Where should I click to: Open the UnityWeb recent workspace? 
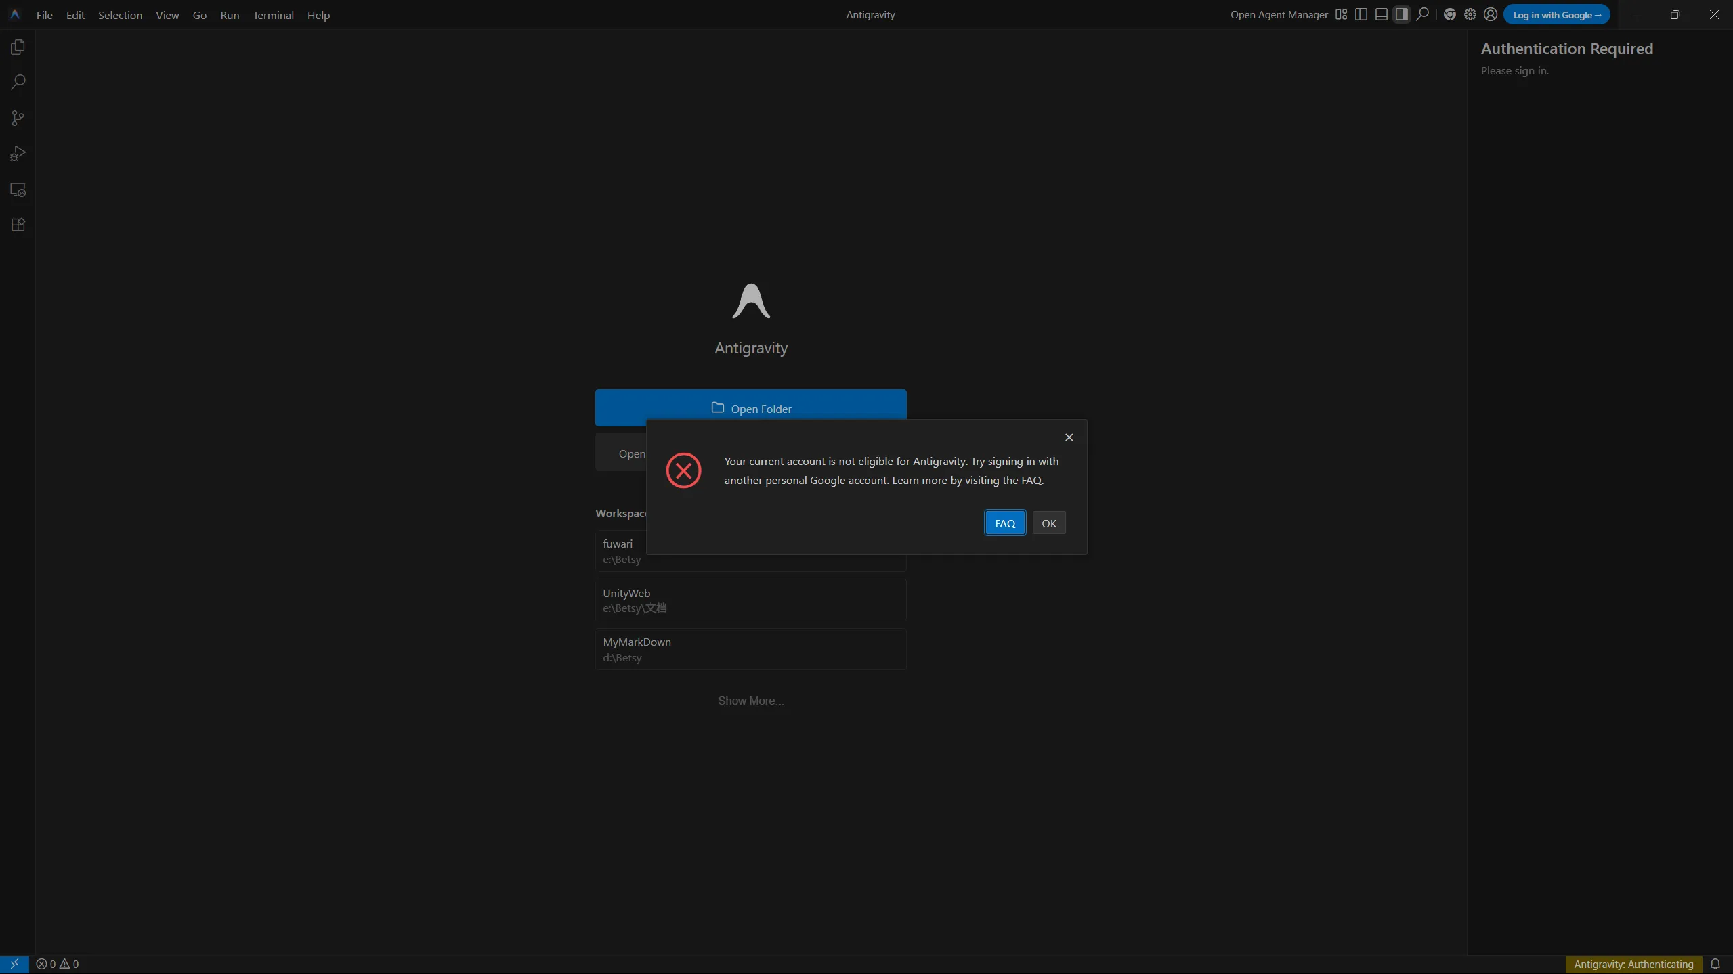(x=750, y=600)
